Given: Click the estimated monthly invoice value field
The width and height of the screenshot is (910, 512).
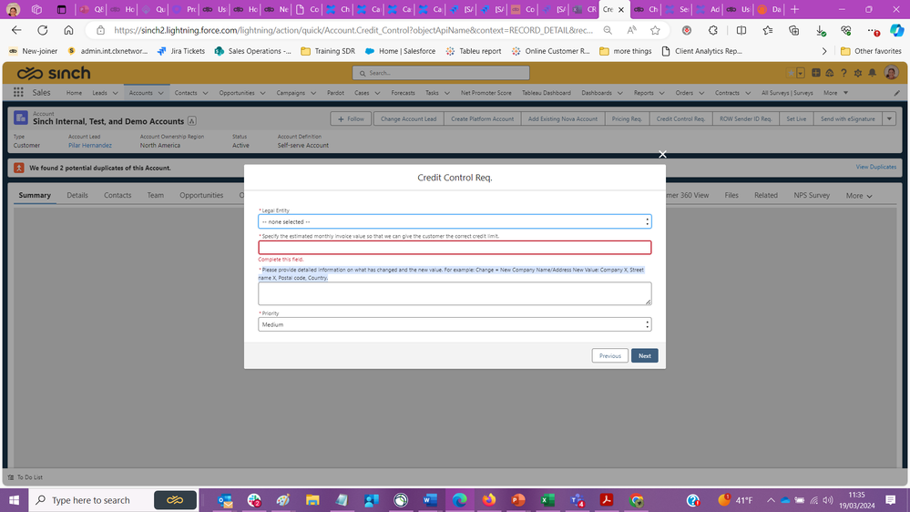Looking at the screenshot, I should pyautogui.click(x=455, y=247).
